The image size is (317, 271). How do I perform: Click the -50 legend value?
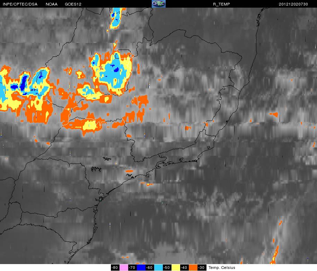coord(167,268)
